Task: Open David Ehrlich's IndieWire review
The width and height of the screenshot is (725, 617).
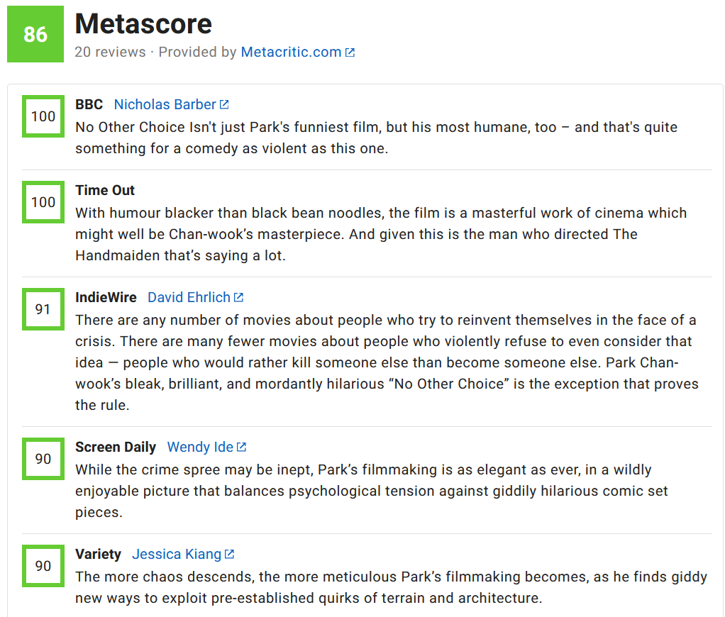Action: click(189, 297)
